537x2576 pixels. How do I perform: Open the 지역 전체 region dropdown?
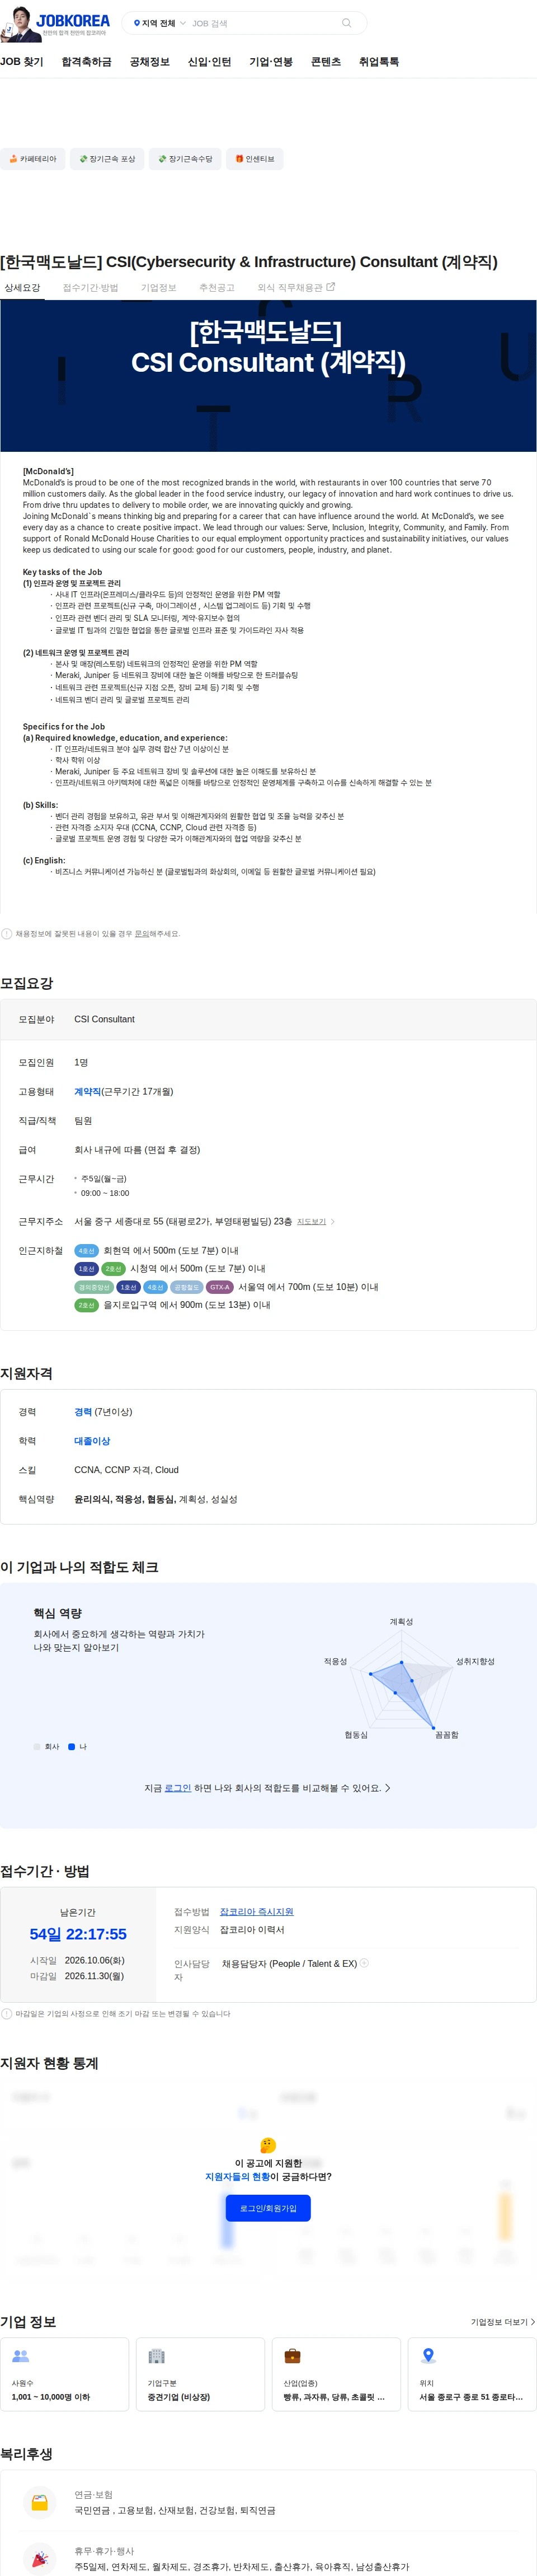[160, 23]
